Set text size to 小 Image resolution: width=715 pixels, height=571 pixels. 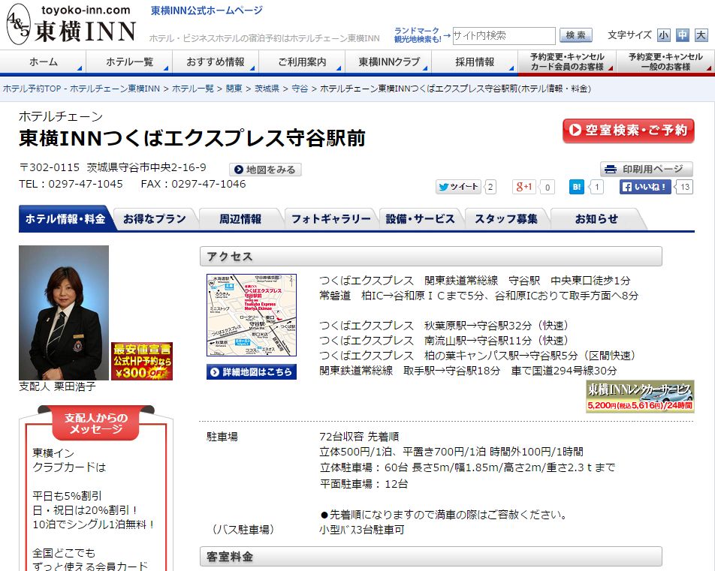coord(663,35)
